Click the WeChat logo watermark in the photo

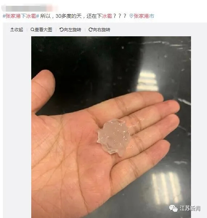173,208
